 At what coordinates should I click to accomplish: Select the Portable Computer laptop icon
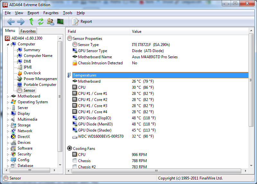click(20, 85)
